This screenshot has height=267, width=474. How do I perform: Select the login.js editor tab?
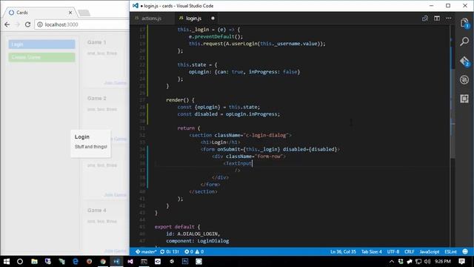coord(193,18)
